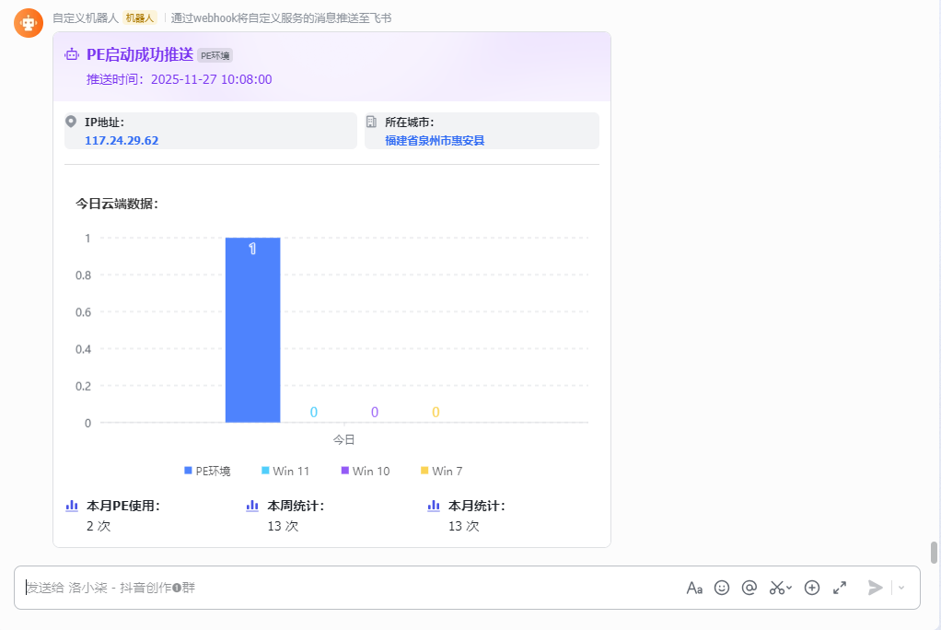Open the text formatting (Aa) options

(695, 588)
